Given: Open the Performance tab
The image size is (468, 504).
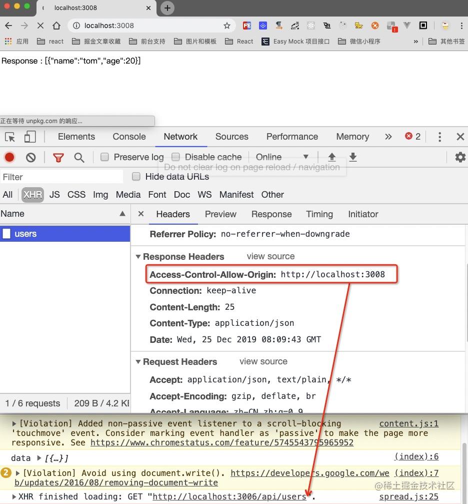Looking at the screenshot, I should [292, 137].
